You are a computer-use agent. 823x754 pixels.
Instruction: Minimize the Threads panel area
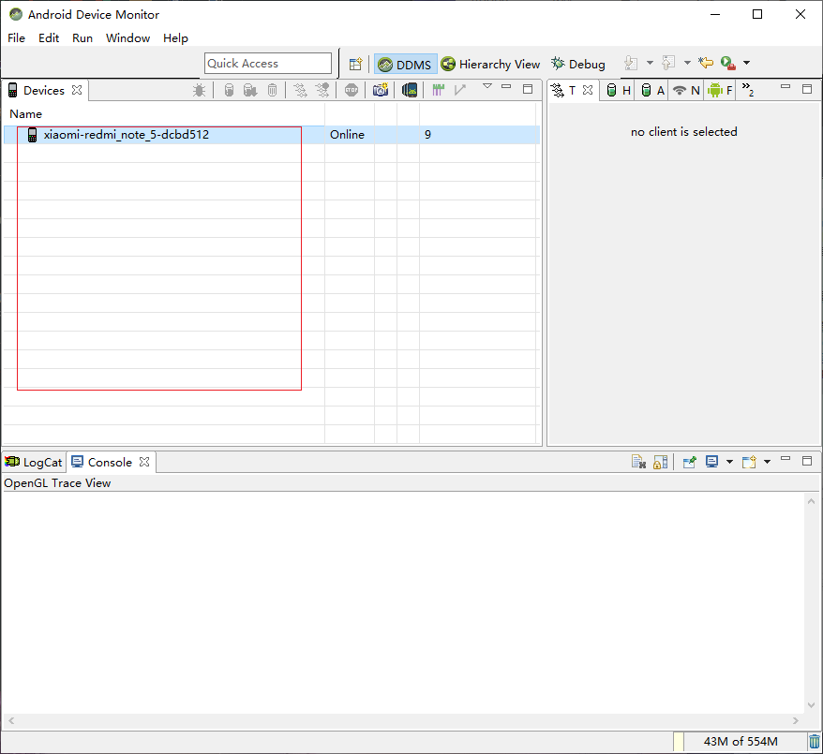pyautogui.click(x=786, y=87)
